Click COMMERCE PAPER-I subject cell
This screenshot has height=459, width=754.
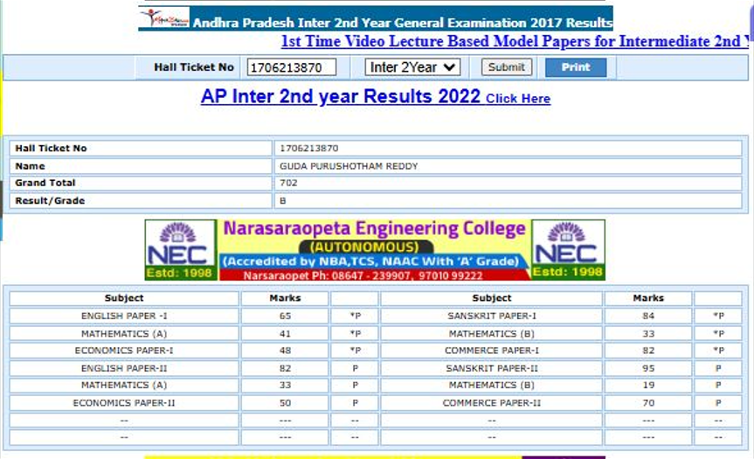(x=491, y=351)
